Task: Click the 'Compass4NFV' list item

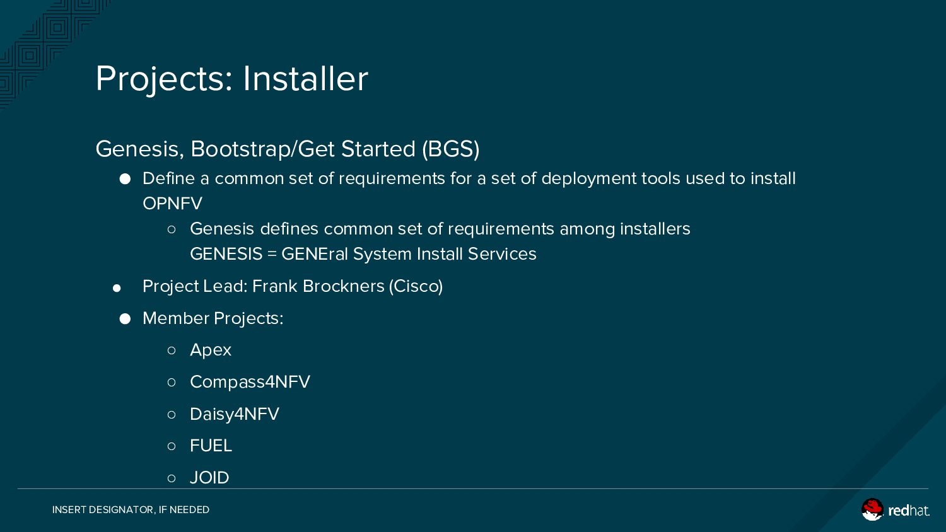Action: pos(250,382)
